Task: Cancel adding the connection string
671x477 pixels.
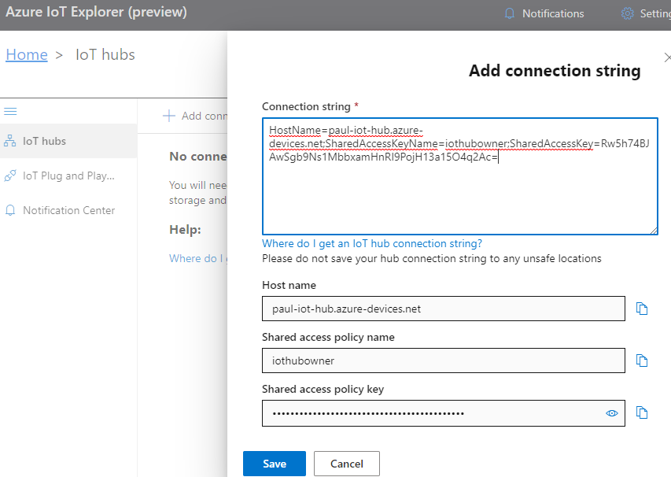Action: tap(347, 464)
